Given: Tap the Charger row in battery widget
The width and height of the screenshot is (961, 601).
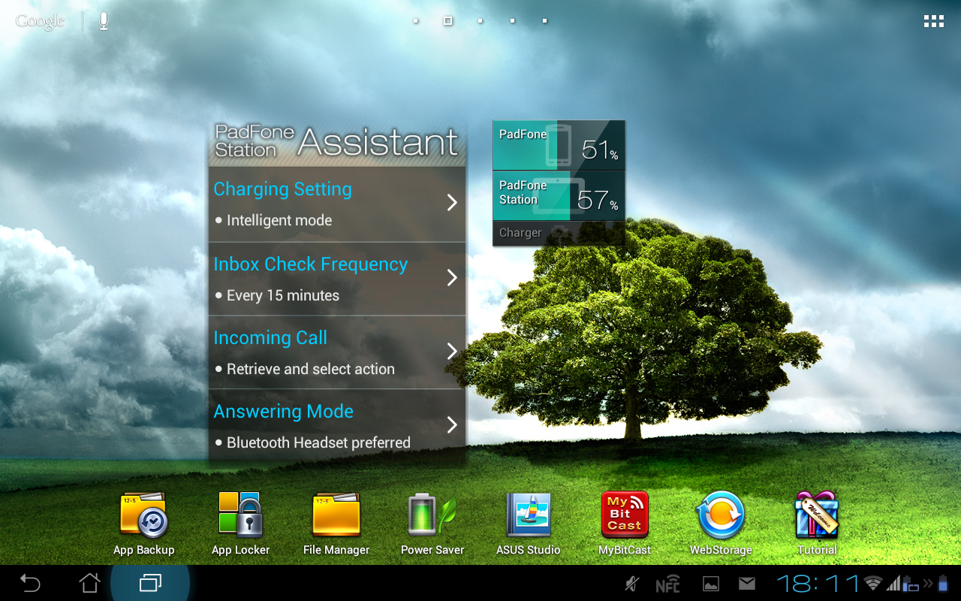Looking at the screenshot, I should point(559,233).
